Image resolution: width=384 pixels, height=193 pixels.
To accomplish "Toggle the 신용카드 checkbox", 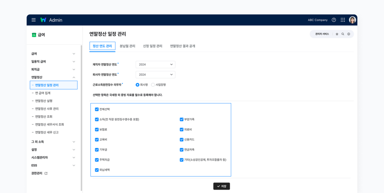I will [x=181, y=139].
